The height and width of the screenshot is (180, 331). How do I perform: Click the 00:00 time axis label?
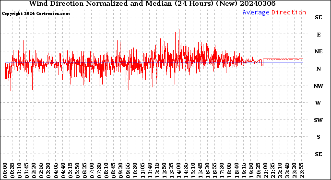point(5,170)
